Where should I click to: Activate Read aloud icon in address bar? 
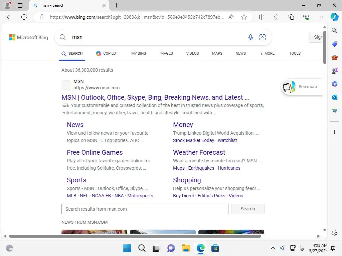(x=231, y=17)
